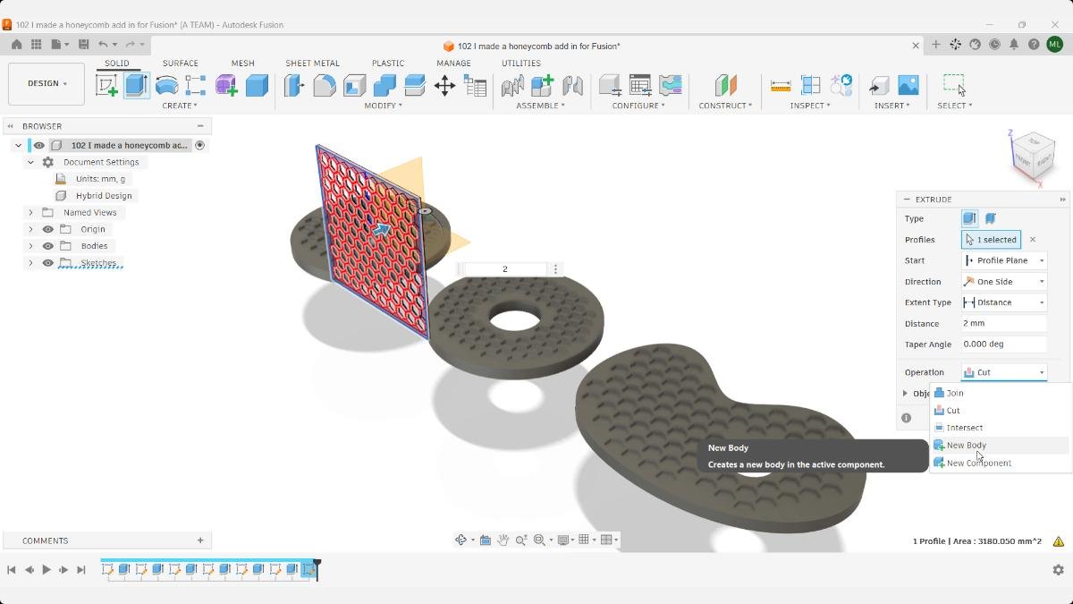Choose New Body from operation list
This screenshot has width=1073, height=604.
pos(1000,445)
